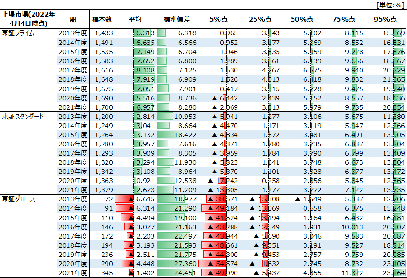407x278 pixels.
Task: Select the 東証スタンダード row group label
Action: click(23, 116)
